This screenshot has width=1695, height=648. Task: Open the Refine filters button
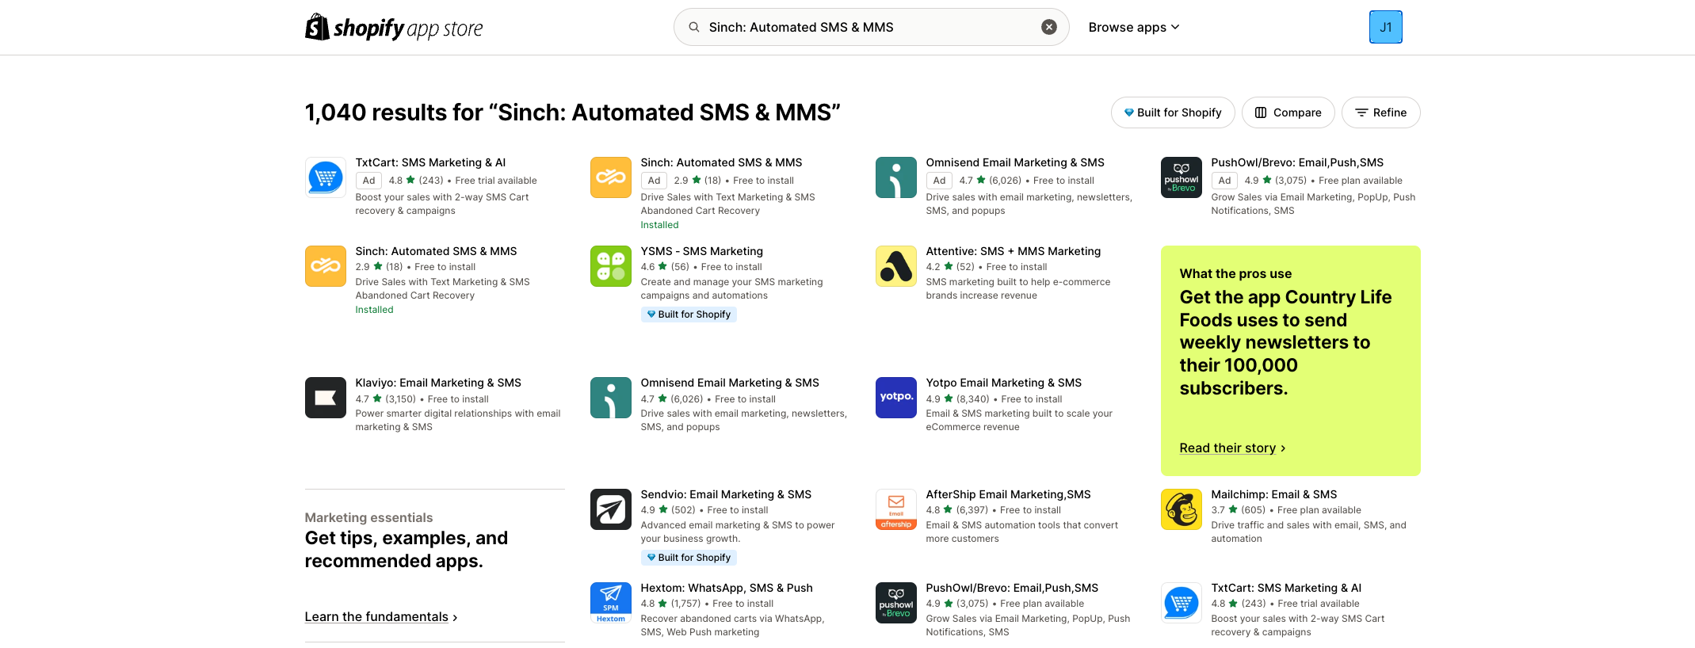click(1381, 112)
